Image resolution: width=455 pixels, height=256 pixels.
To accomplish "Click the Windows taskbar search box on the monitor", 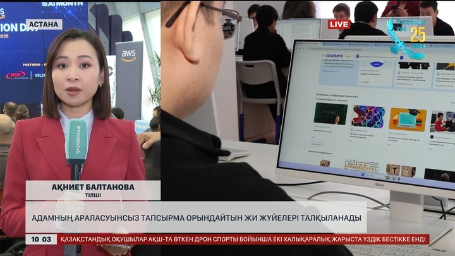I will (x=374, y=176).
